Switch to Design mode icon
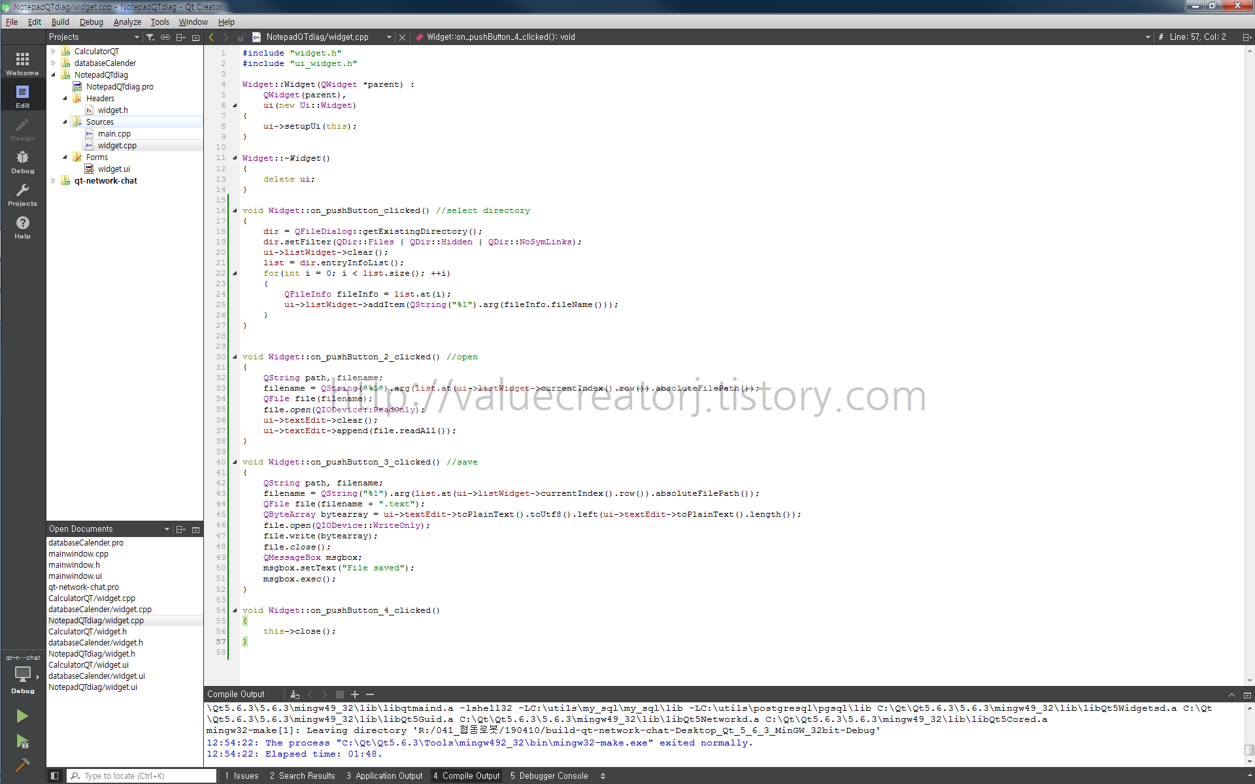The width and height of the screenshot is (1255, 784). coord(22,129)
